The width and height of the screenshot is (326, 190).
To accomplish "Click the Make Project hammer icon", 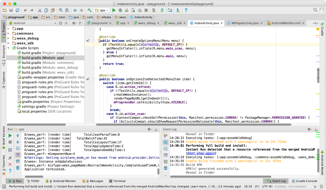I will click(x=89, y=10).
